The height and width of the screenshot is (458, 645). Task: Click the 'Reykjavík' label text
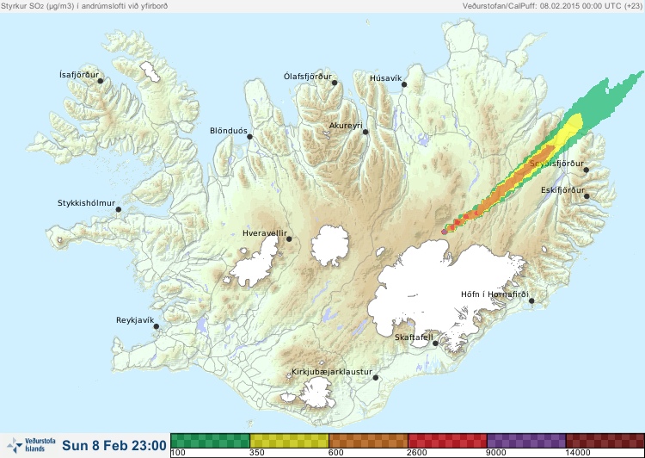(135, 320)
